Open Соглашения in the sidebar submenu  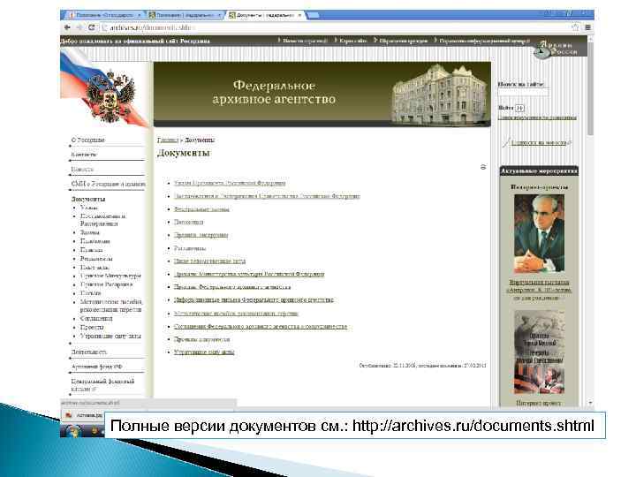point(96,318)
